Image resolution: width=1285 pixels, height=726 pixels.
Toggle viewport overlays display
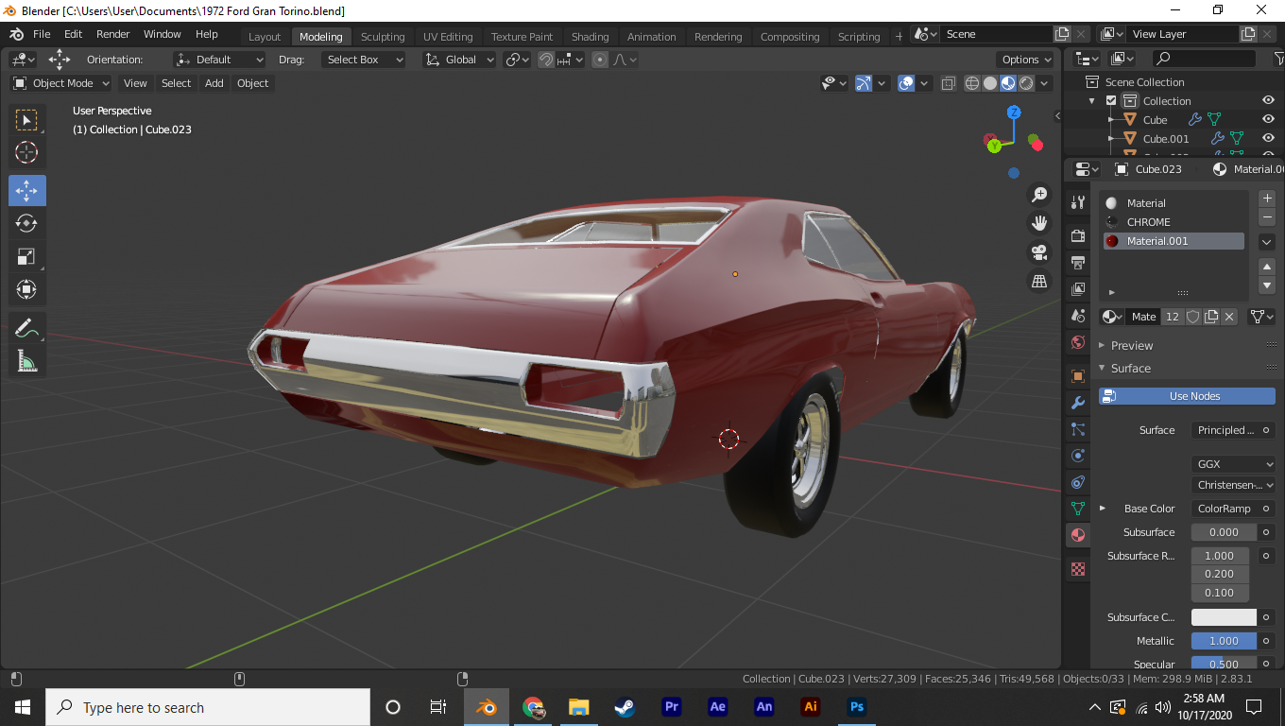906,83
